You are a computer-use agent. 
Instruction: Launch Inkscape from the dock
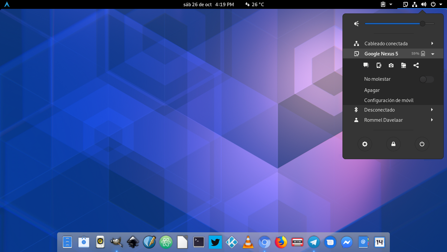133,242
